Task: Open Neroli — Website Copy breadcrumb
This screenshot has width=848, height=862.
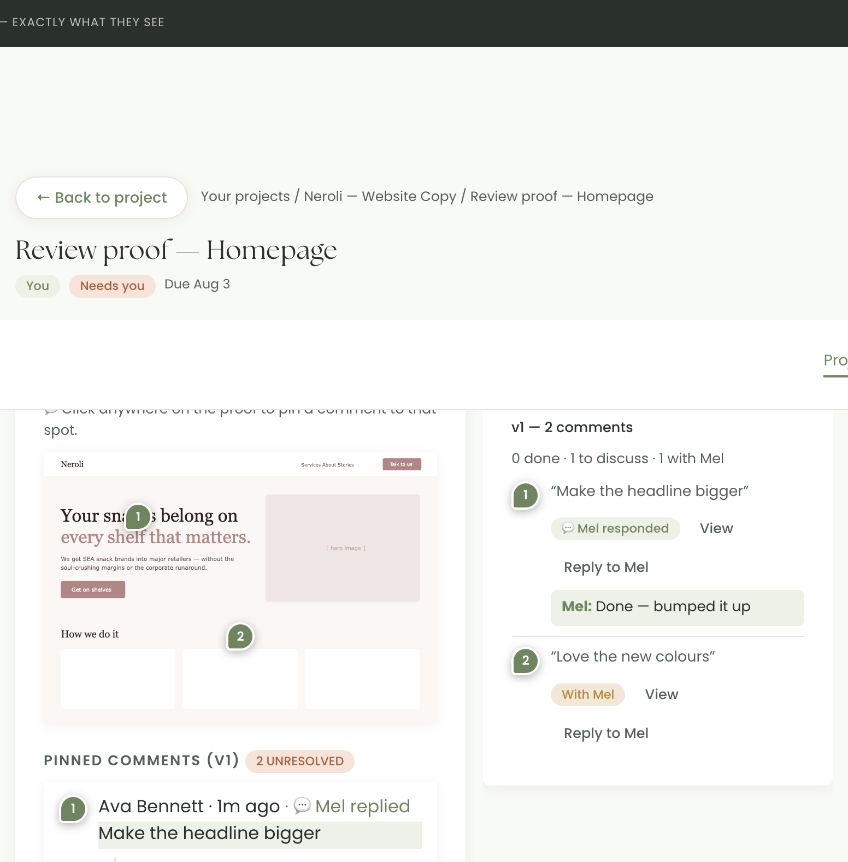Action: tap(380, 197)
